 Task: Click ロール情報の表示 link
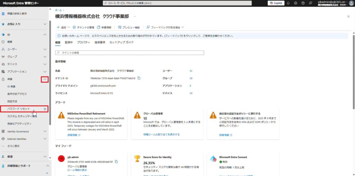(x=77, y=170)
